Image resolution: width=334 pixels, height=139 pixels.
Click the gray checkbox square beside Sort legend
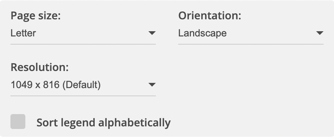tap(18, 122)
